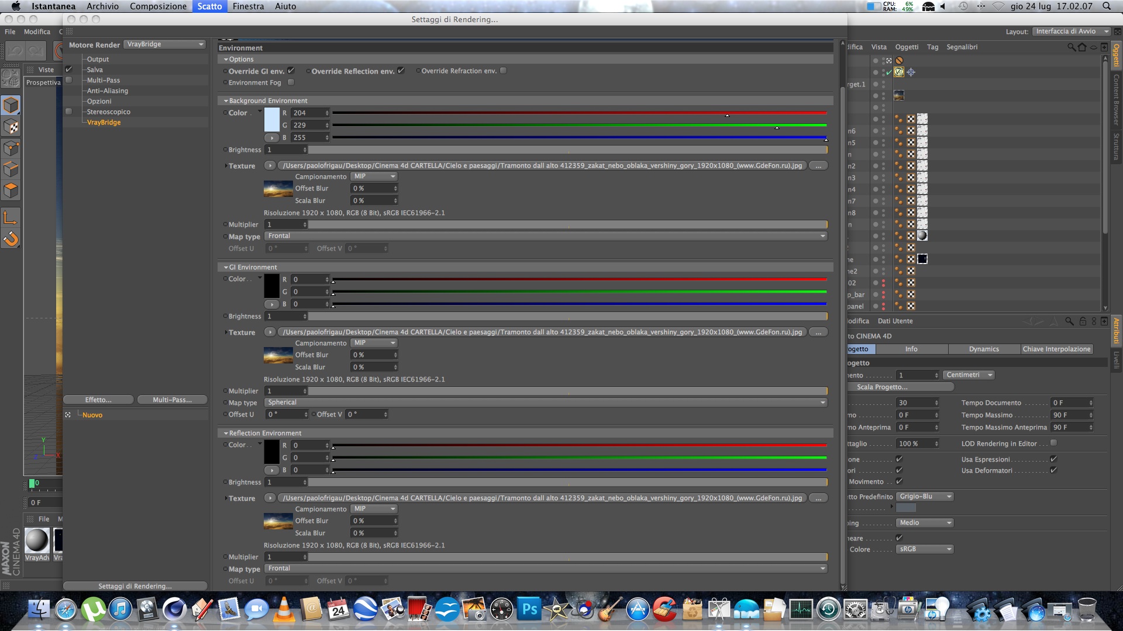Viewport: 1123px width, 631px height.
Task: Click the Effetto... button
Action: (x=98, y=400)
